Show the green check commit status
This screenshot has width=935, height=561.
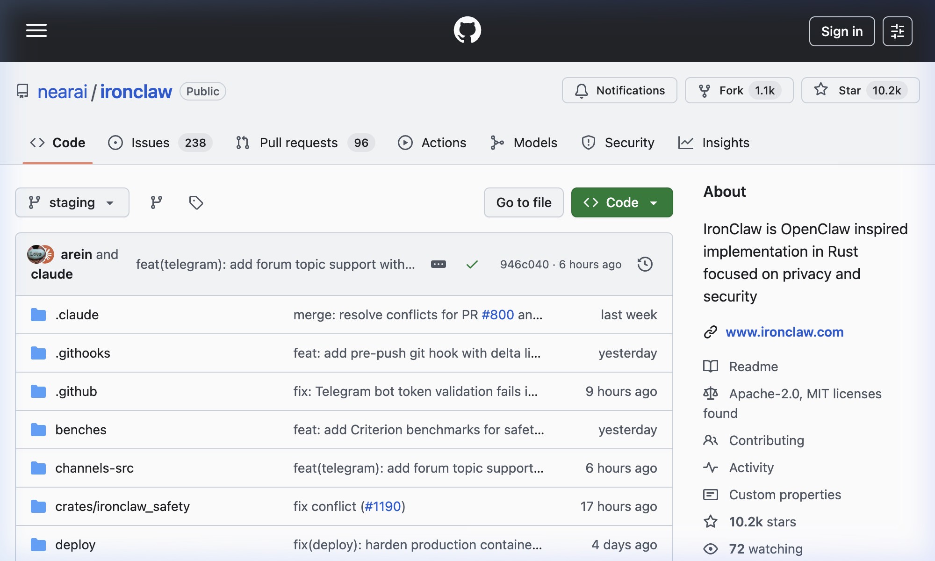[x=472, y=265]
